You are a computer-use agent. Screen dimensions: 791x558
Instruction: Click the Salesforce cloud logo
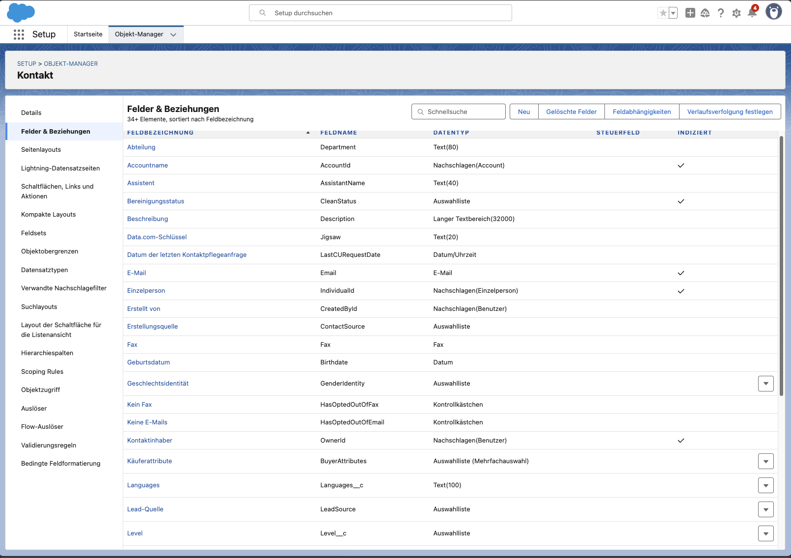click(x=21, y=13)
